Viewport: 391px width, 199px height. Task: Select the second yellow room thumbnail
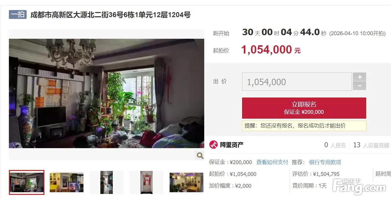67,182
